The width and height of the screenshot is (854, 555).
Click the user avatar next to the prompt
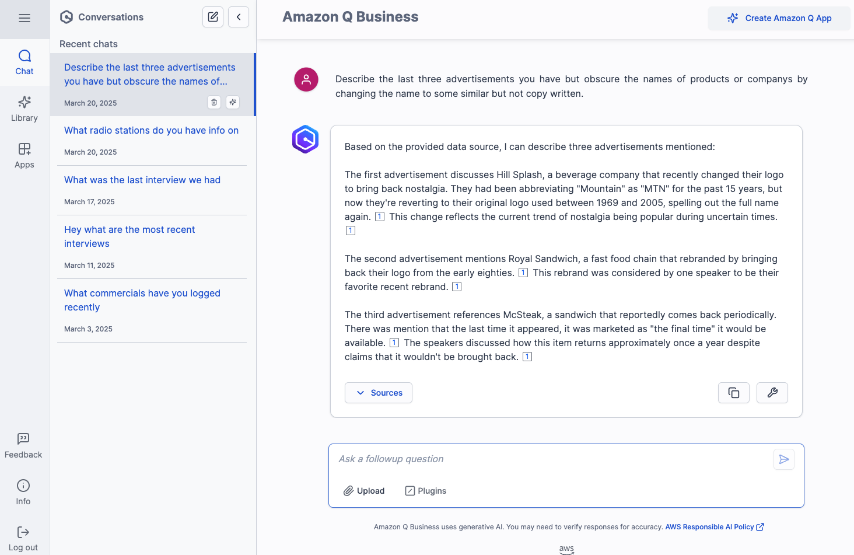click(306, 79)
